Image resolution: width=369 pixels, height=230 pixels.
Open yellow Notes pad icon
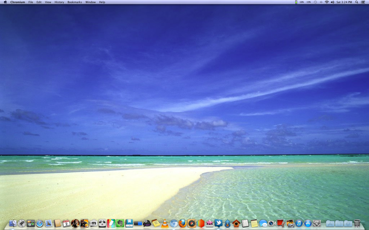(254, 223)
